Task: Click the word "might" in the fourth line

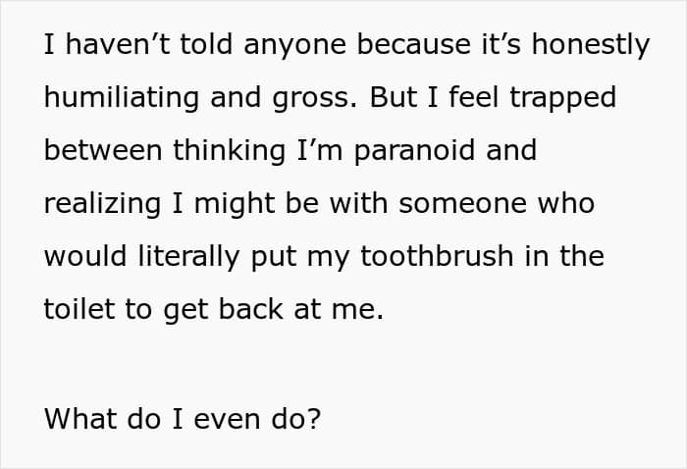Action: [235, 204]
